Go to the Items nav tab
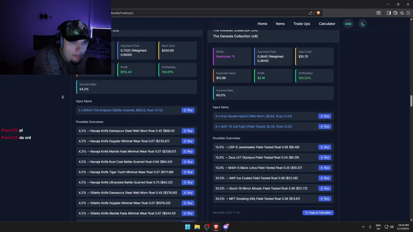 point(280,24)
